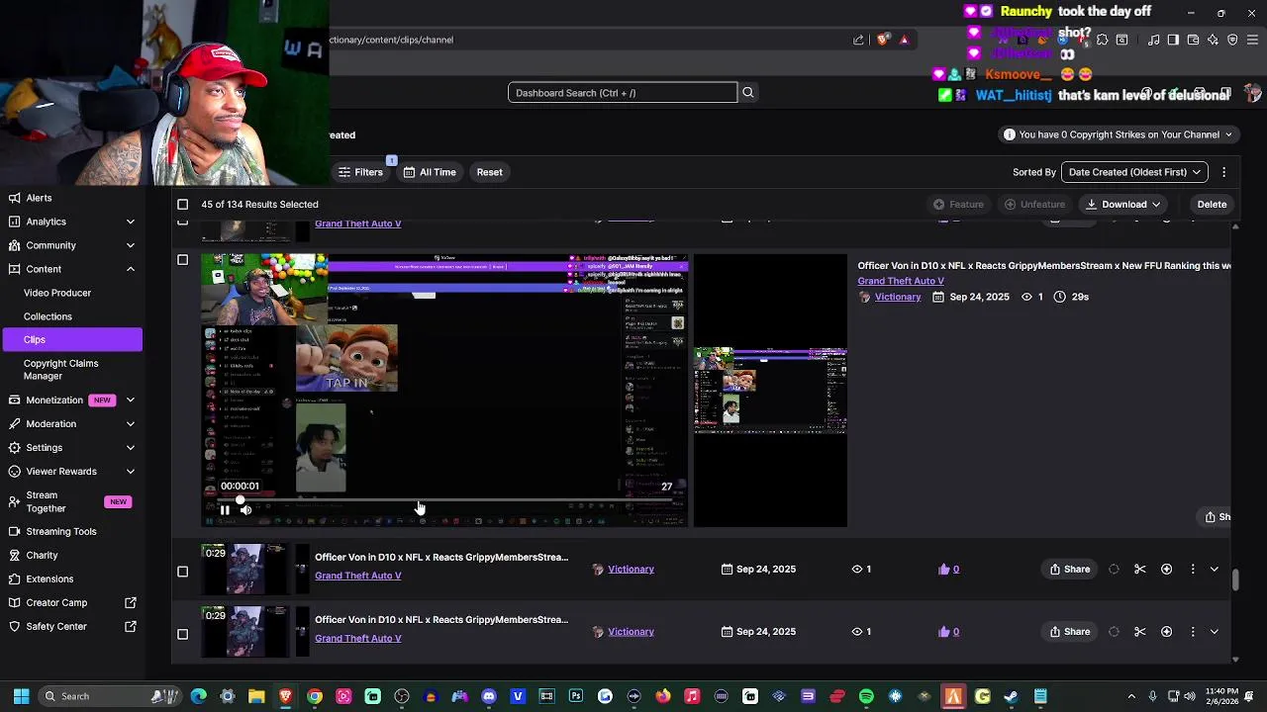Collapse the Content sidebar section
Viewport: 1267px width, 712px height.
(x=130, y=269)
